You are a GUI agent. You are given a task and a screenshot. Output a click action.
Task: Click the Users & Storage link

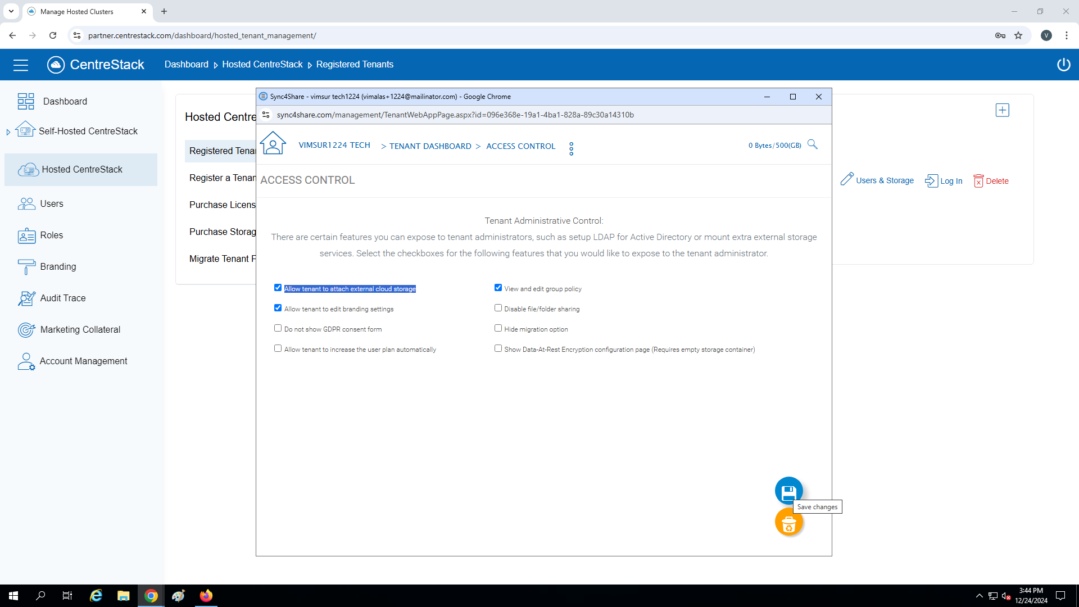[877, 180]
